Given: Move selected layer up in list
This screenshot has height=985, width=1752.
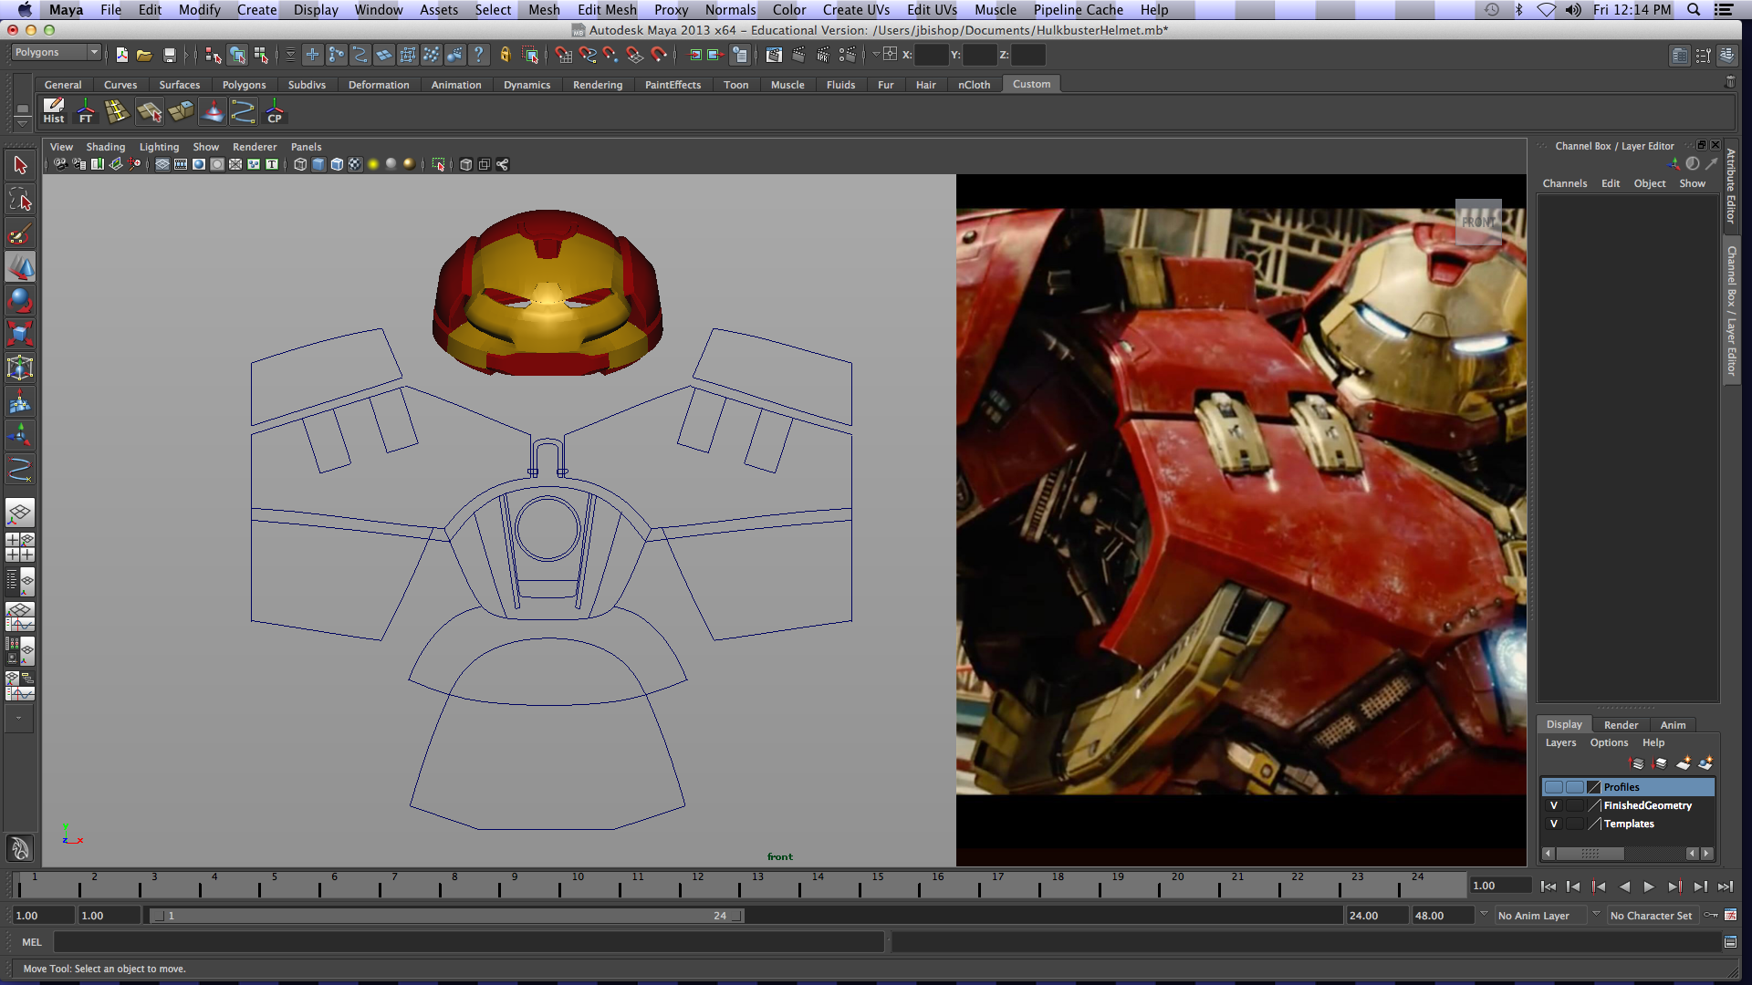Looking at the screenshot, I should click(1637, 763).
